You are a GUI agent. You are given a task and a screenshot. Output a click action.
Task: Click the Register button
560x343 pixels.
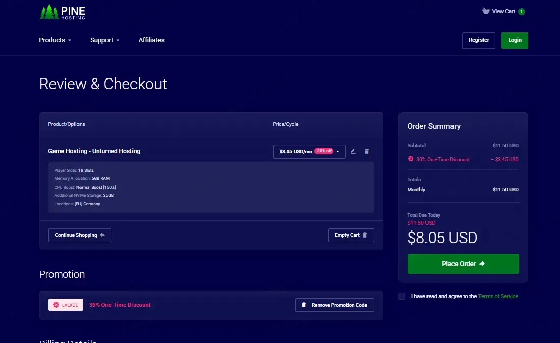point(478,40)
